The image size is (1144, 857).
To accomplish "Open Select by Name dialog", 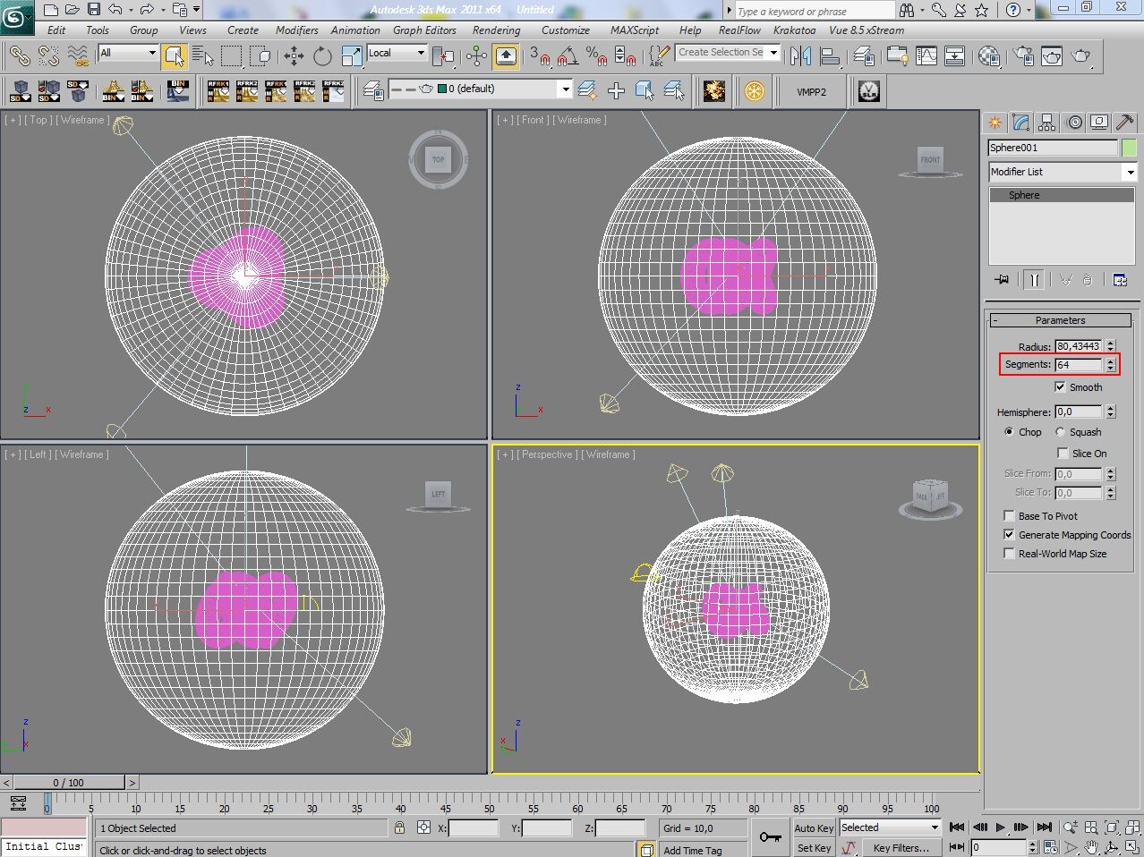I will [203, 56].
